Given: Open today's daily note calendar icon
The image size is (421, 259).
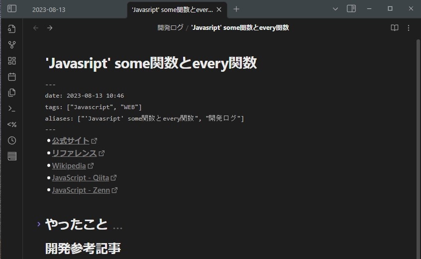Looking at the screenshot, I should pyautogui.click(x=12, y=77).
